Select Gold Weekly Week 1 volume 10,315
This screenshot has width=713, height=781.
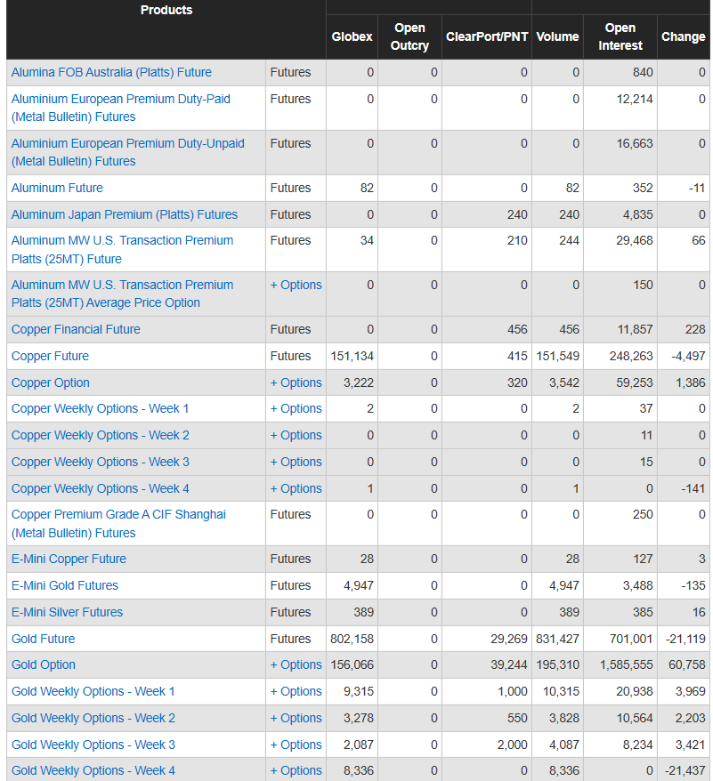click(x=561, y=691)
